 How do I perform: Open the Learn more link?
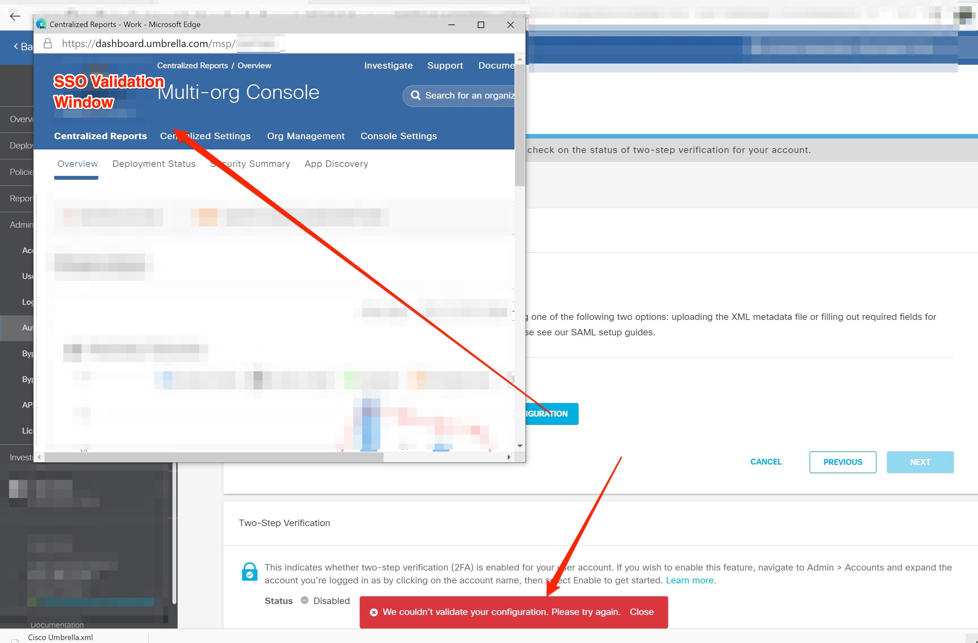[689, 580]
